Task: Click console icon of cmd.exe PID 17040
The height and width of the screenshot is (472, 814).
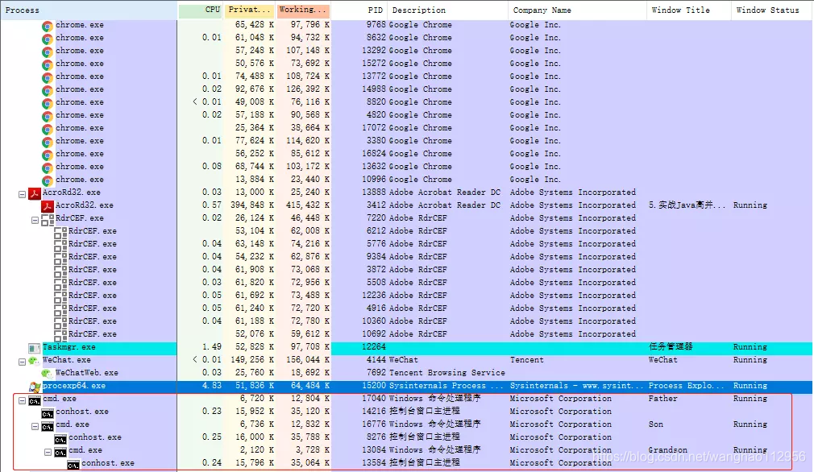Action: (x=35, y=400)
